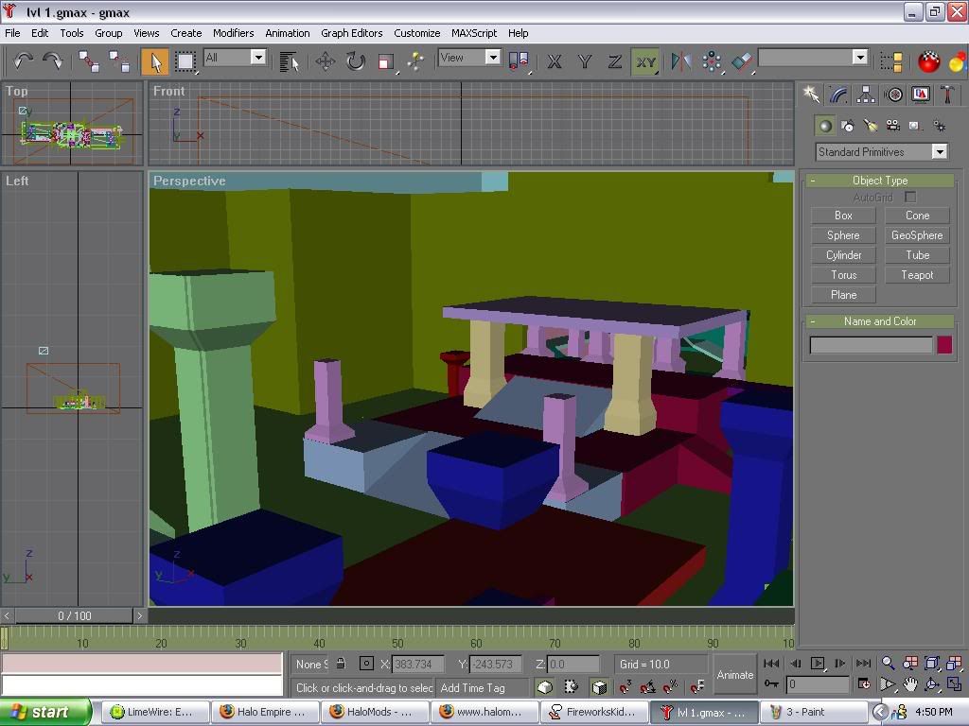Activate the Select and Move tool

(326, 61)
